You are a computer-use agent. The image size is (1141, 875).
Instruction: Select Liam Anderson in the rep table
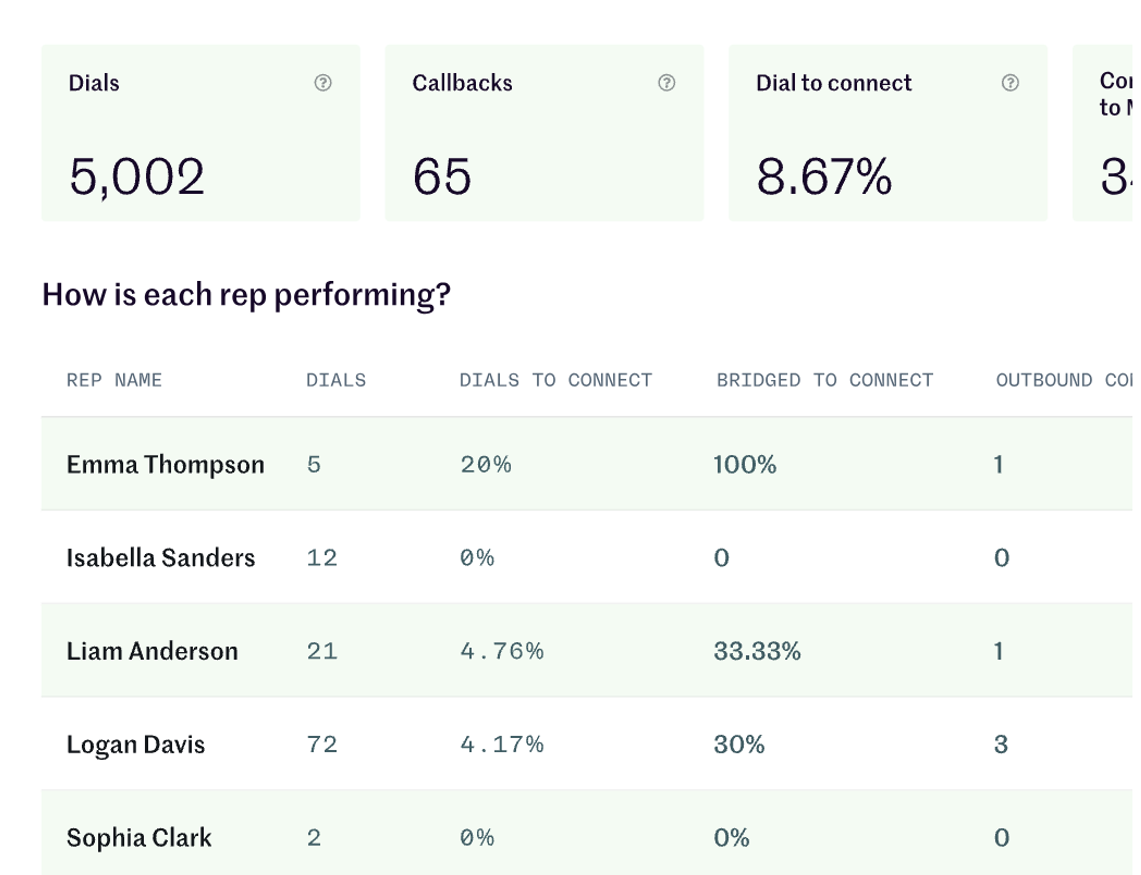pyautogui.click(x=152, y=651)
